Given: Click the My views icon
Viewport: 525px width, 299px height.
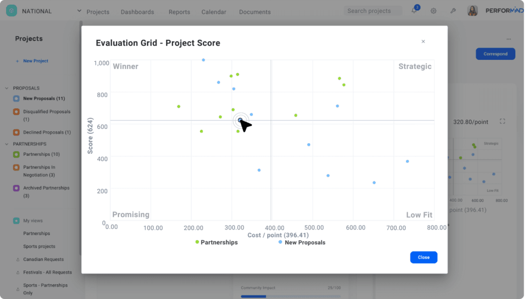Looking at the screenshot, I should [x=16, y=221].
